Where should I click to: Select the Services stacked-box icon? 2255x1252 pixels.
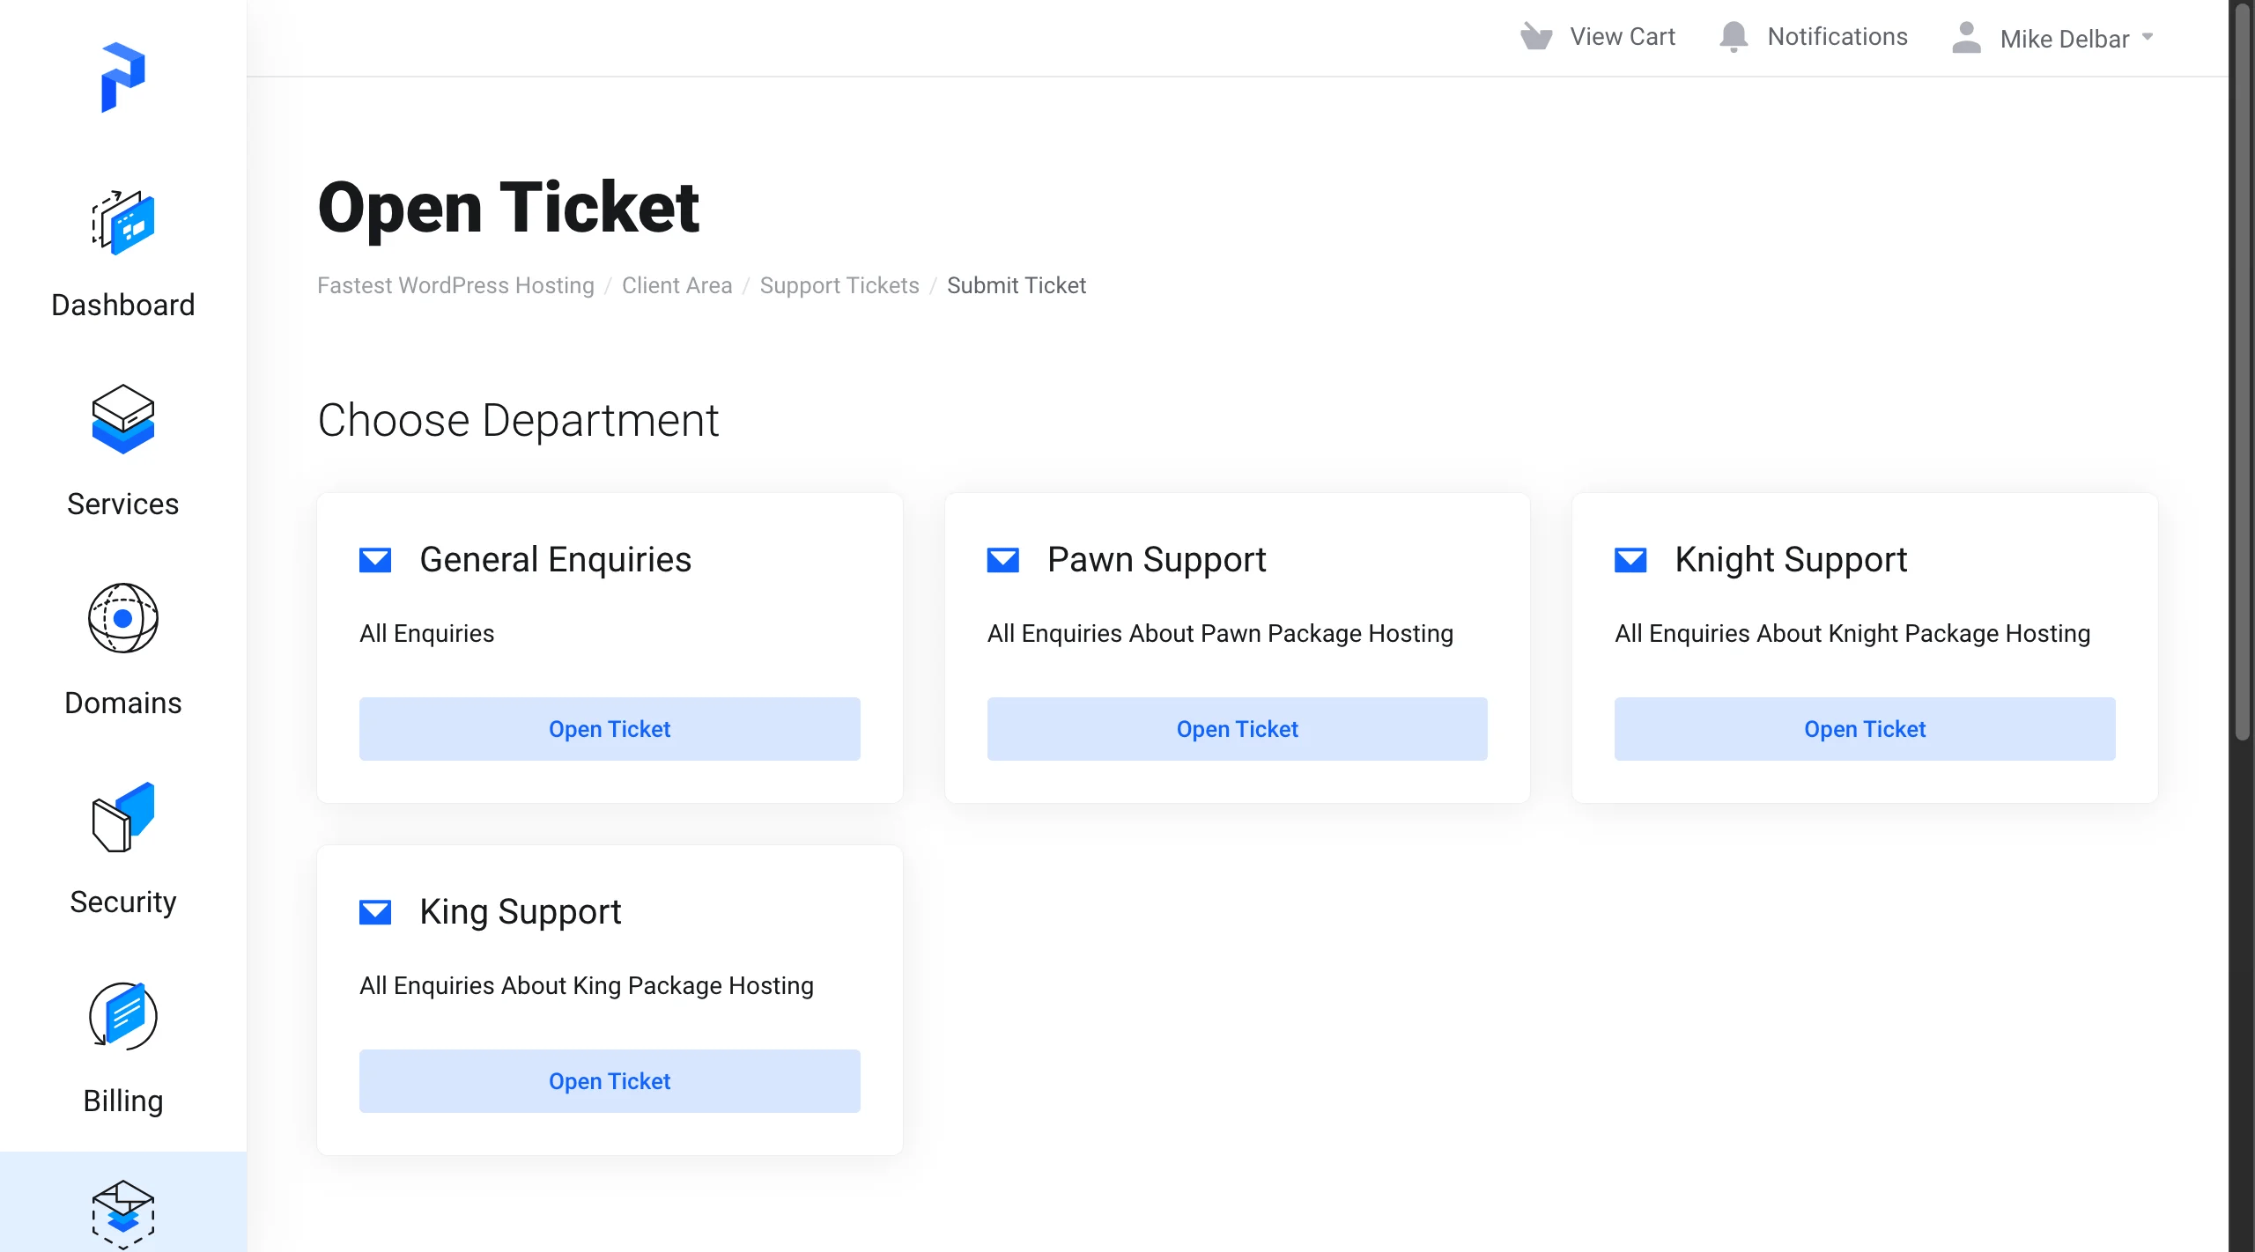tap(122, 419)
